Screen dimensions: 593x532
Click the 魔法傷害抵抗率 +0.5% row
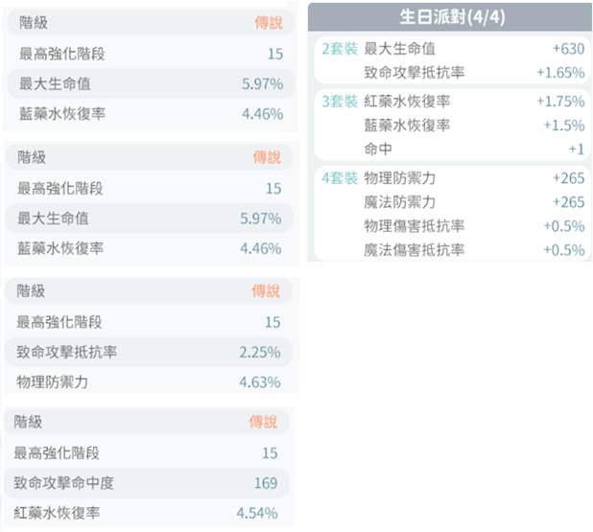[474, 250]
